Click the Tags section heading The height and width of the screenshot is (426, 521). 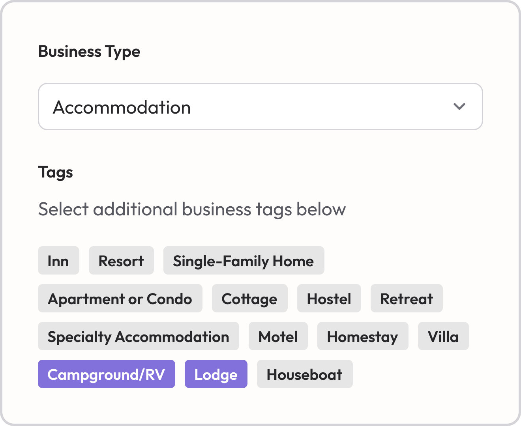pos(56,172)
